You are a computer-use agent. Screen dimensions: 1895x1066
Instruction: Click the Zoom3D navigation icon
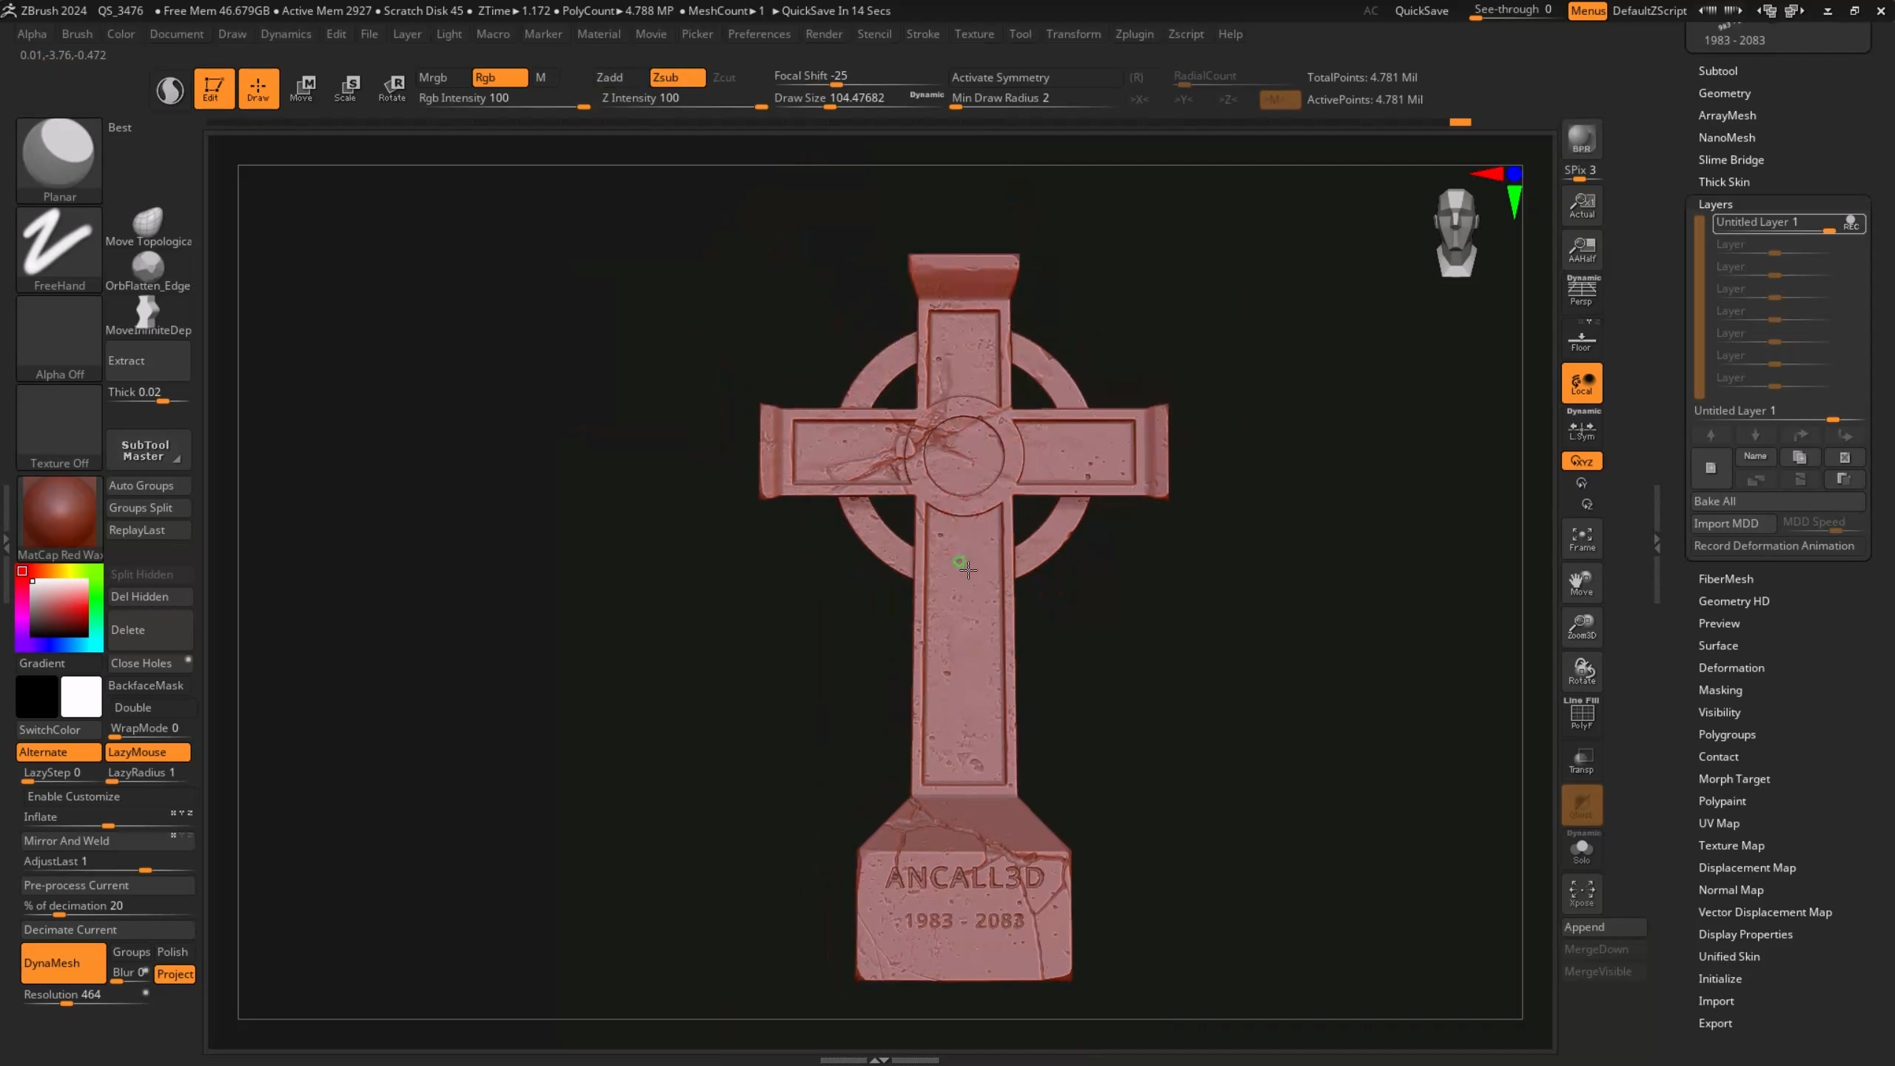point(1582,626)
